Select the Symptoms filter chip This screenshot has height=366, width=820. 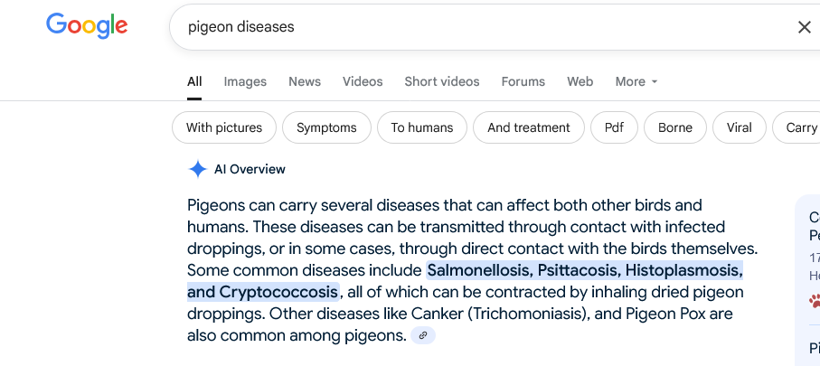[326, 127]
